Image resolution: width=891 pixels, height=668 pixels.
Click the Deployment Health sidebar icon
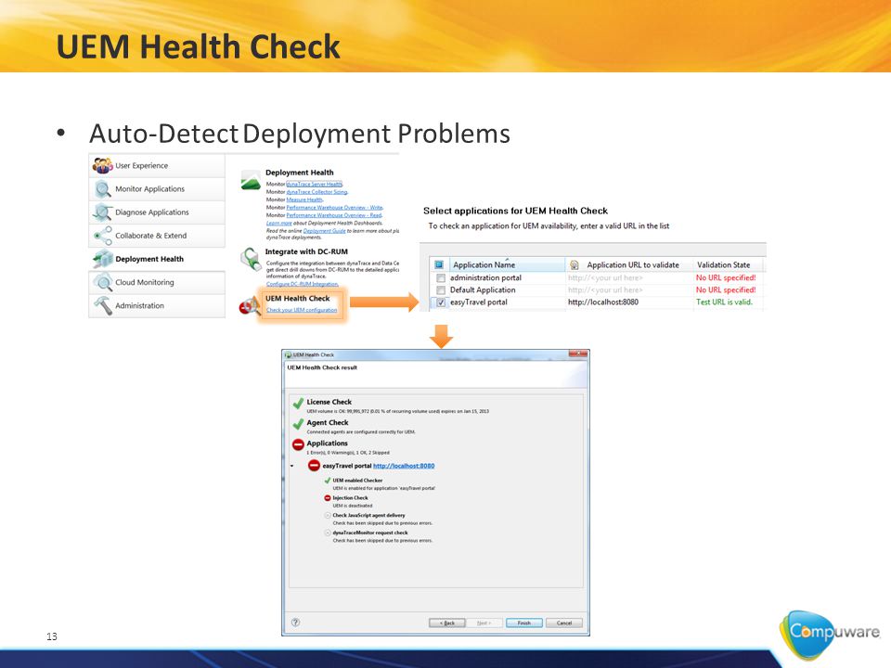[x=103, y=259]
